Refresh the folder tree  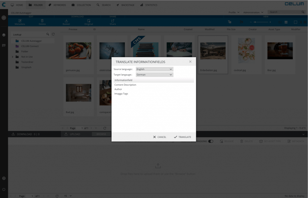point(53,35)
